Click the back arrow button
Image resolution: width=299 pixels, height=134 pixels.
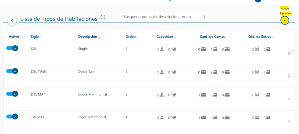(x=12, y=20)
